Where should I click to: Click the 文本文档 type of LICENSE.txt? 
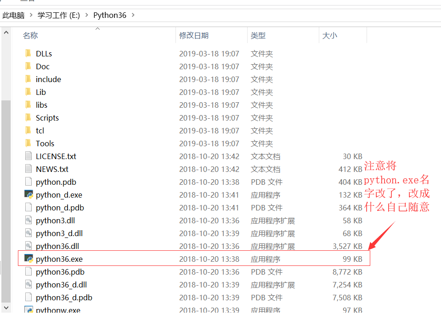[266, 156]
